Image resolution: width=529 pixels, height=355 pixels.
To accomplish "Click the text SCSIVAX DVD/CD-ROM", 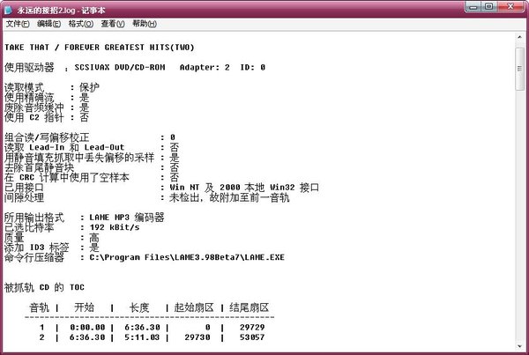I will pyautogui.click(x=120, y=68).
